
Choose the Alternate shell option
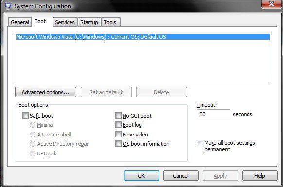click(33, 135)
